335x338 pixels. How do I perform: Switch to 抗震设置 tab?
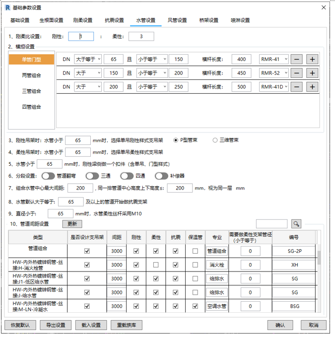[114, 20]
